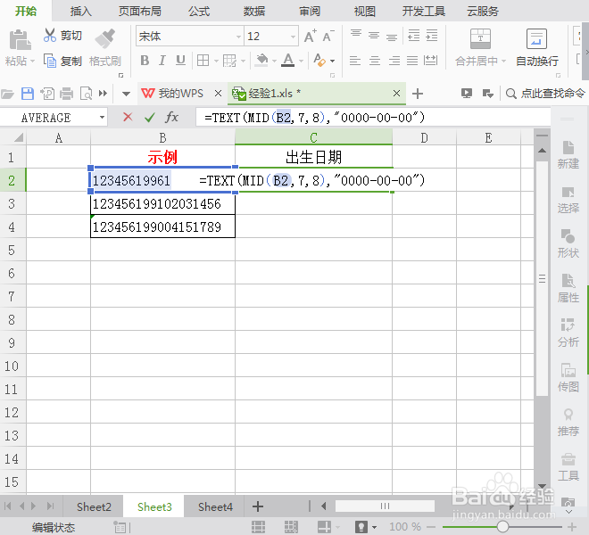
Task: Align text right
Action: click(x=394, y=61)
